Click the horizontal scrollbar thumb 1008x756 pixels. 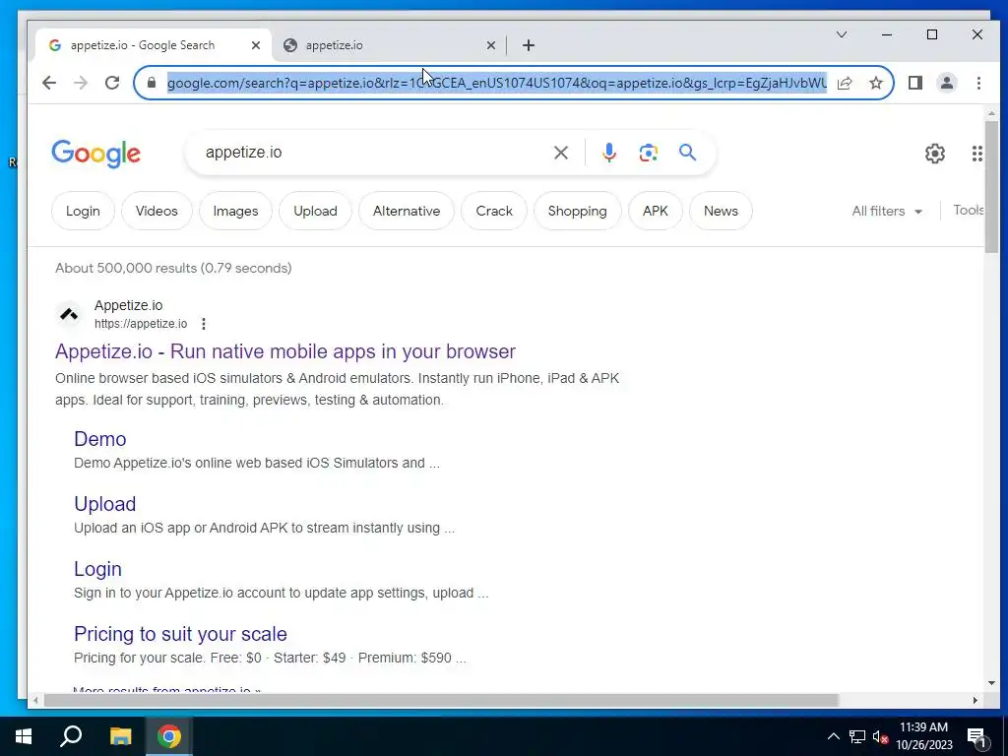tap(442, 700)
